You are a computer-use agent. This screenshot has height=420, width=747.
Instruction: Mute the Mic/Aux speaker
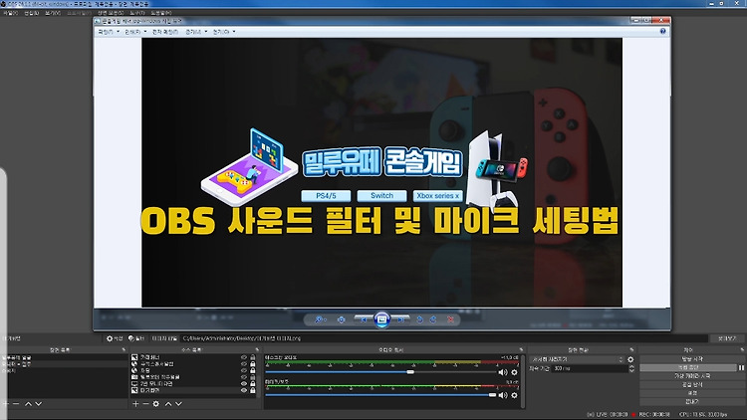[x=503, y=395]
